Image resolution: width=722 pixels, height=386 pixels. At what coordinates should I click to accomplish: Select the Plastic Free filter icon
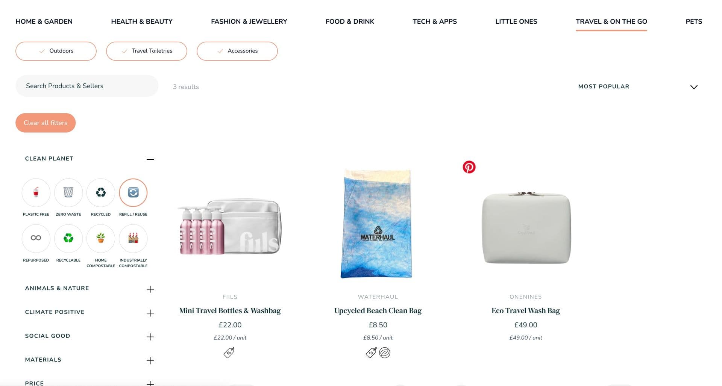click(x=36, y=192)
